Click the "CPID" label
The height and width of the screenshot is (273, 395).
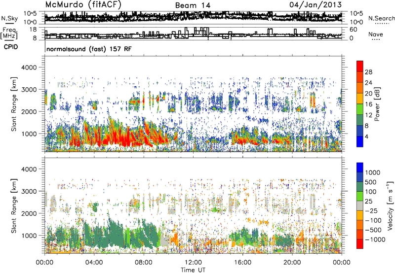point(11,47)
